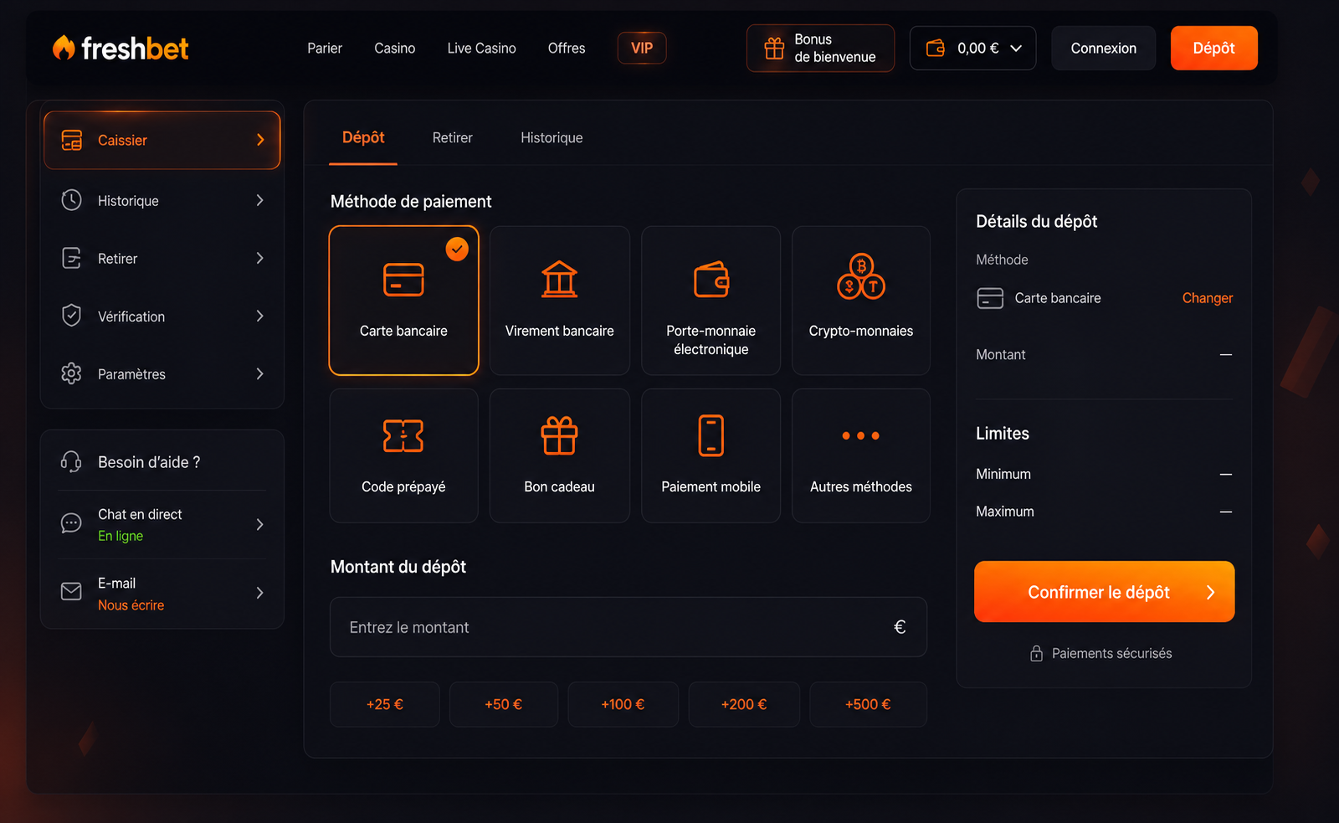Go to Live Casino
The width and height of the screenshot is (1339, 823).
point(481,49)
